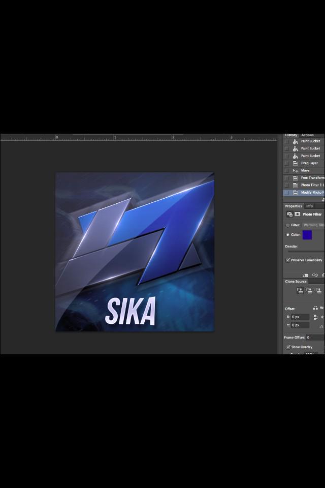The image size is (325, 488).
Task: Select the first clone source stamp
Action: click(300, 291)
